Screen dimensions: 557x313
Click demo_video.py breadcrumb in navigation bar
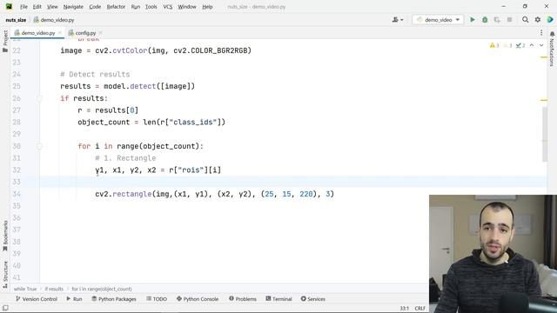click(x=54, y=20)
